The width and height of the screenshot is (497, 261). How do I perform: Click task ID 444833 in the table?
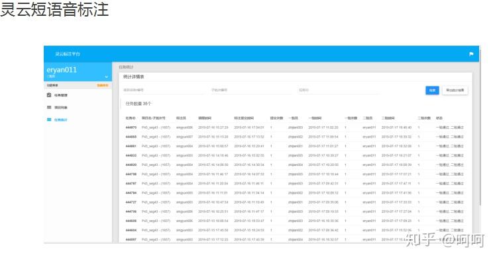pyautogui.click(x=131, y=155)
